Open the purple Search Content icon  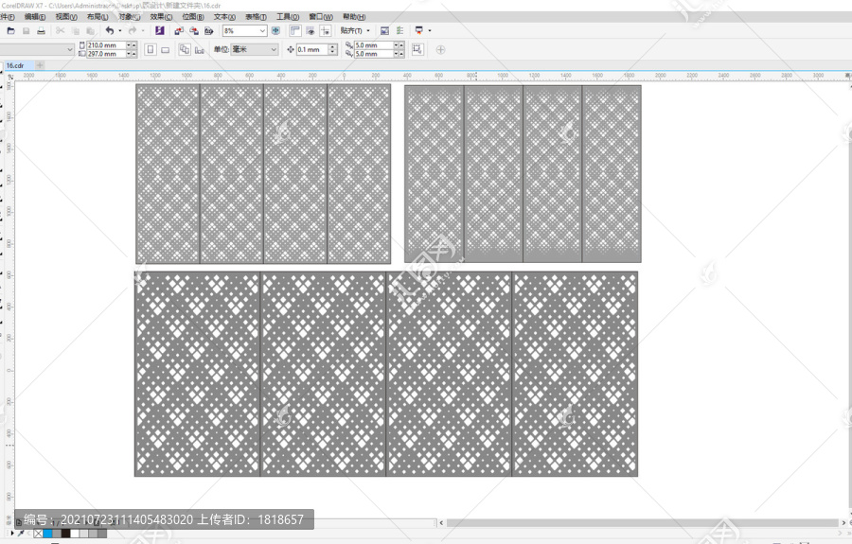pyautogui.click(x=159, y=31)
